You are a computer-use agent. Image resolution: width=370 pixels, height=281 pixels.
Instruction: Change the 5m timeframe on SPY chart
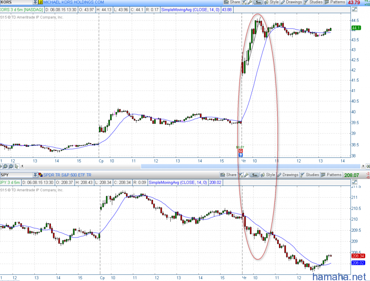click(255, 175)
